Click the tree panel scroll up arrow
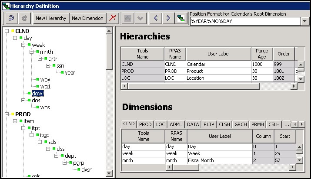Image resolution: width=311 pixels, height=179 pixels. (109, 31)
